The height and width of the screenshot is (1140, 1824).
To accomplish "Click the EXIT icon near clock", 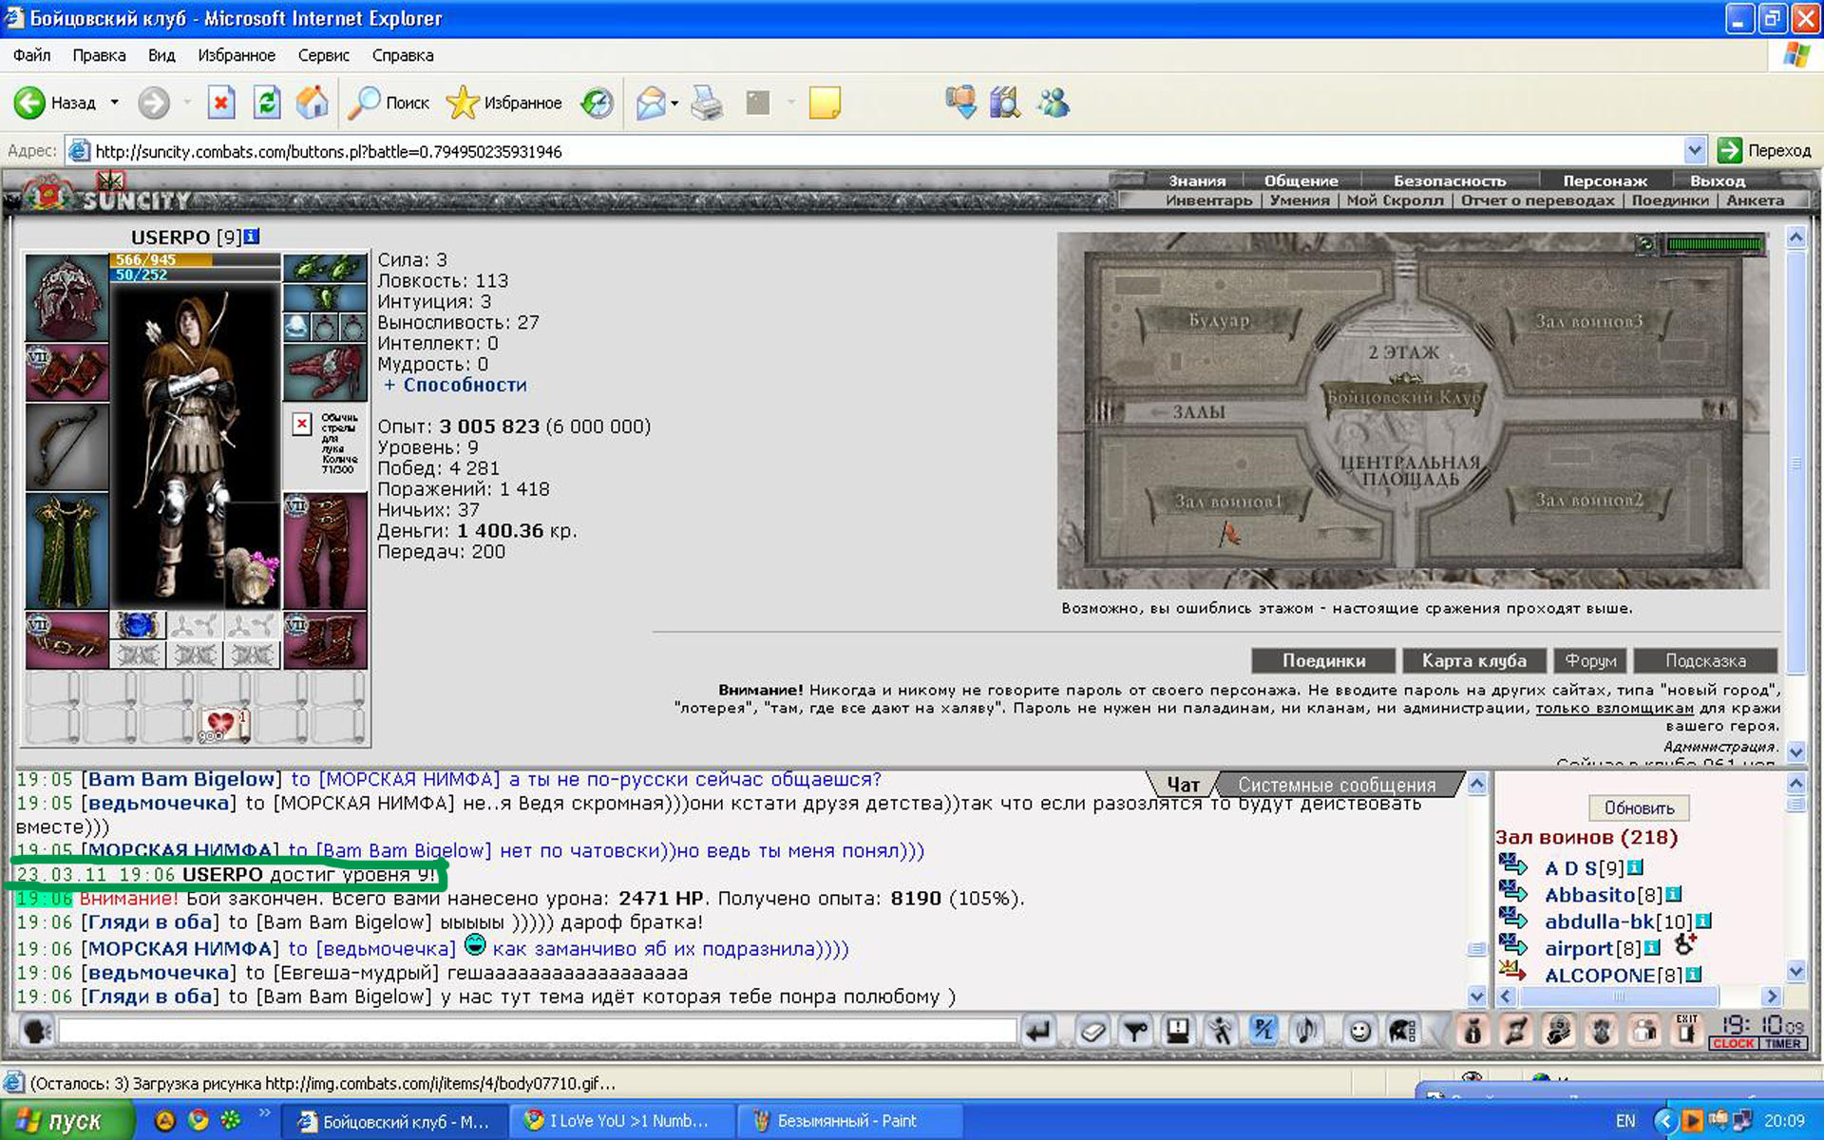I will click(x=1687, y=1029).
